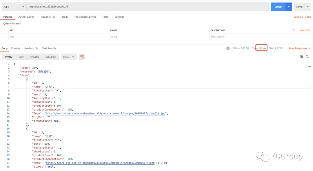Click the "firstLetter": "W" line
Image resolution: width=313 pixels, height=171 pixels.
point(46,91)
